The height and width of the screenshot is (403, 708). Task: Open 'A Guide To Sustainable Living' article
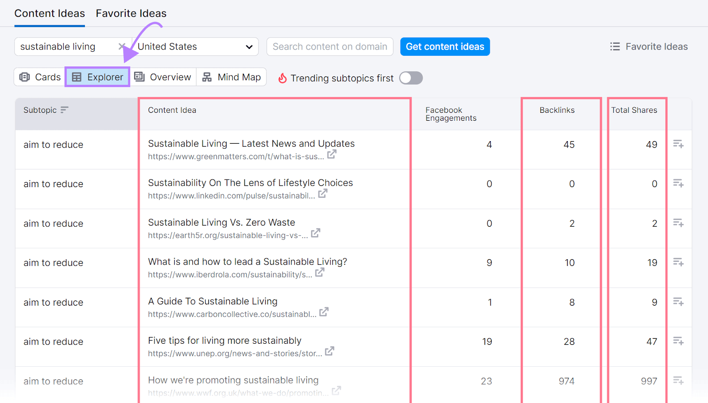(x=212, y=301)
